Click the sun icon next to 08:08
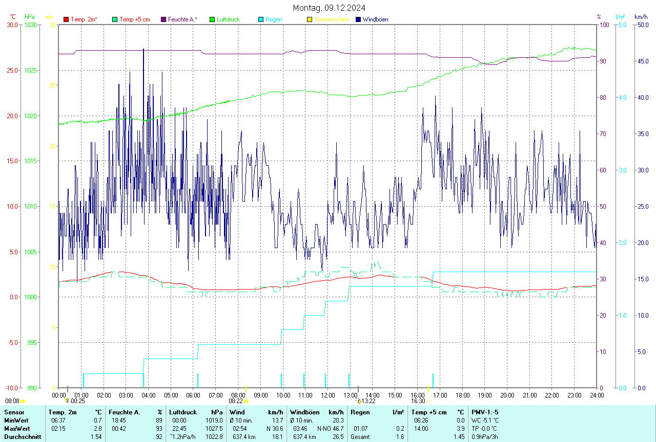Image resolution: width=656 pixels, height=442 pixels. (x=23, y=402)
